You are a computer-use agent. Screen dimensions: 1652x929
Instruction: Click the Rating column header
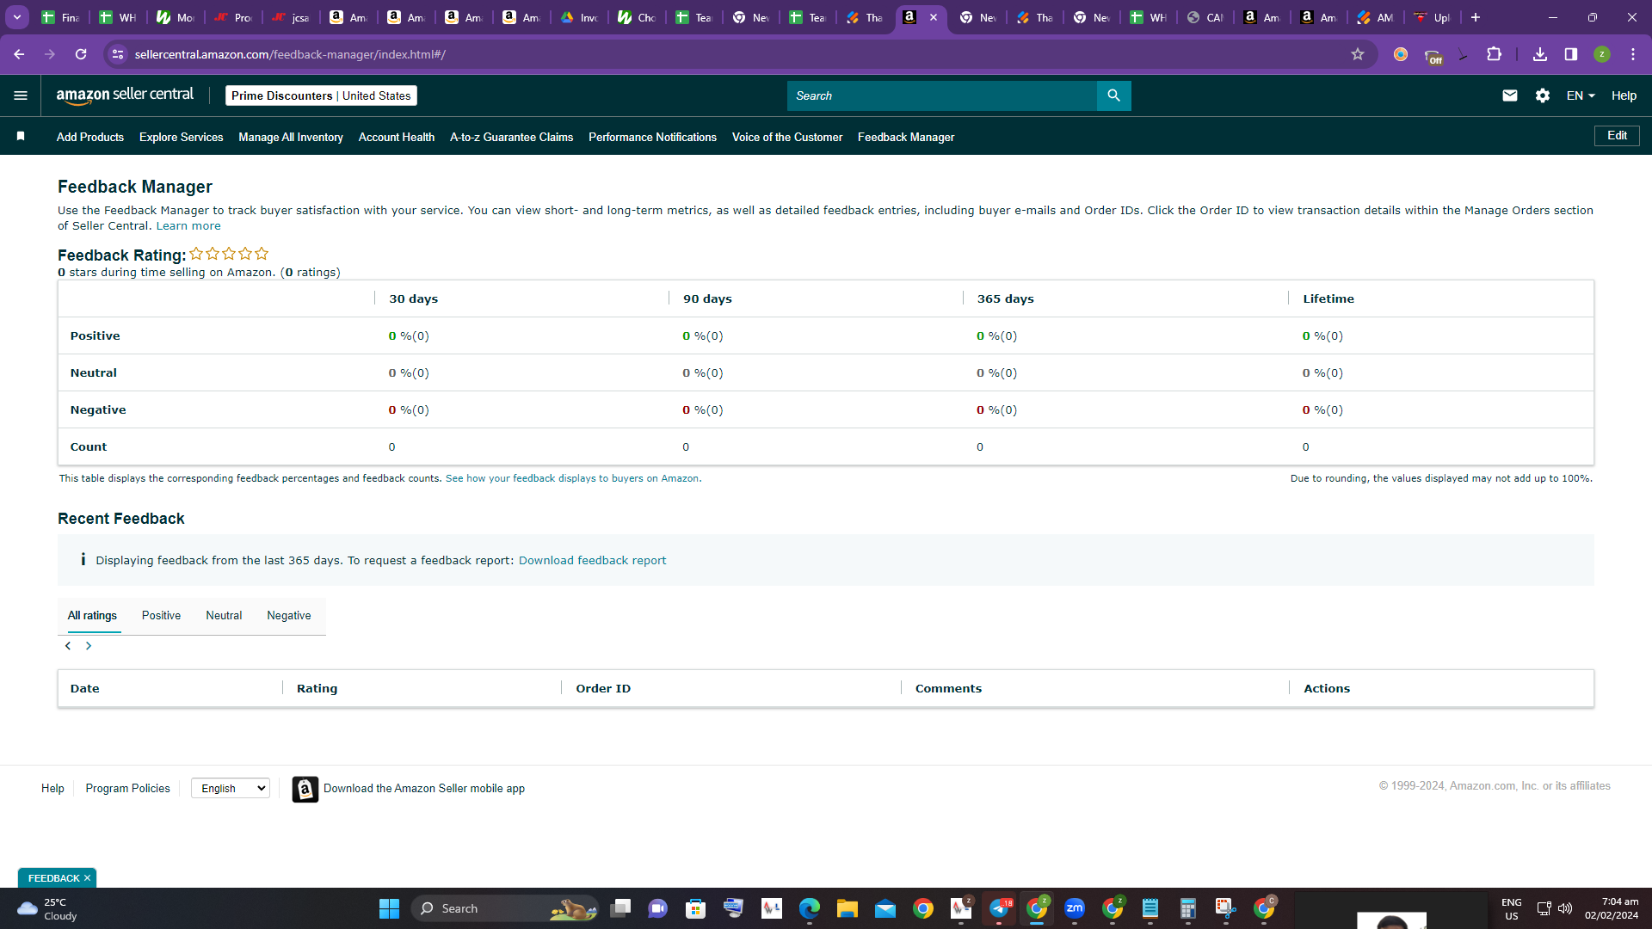click(317, 688)
